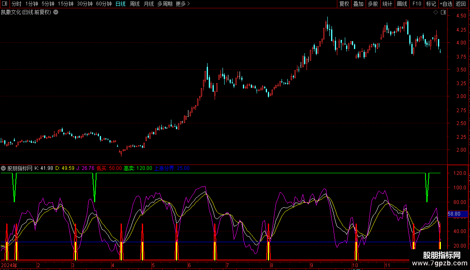Add stock via +自选 button
The height and width of the screenshot is (270, 470).
click(x=446, y=4)
